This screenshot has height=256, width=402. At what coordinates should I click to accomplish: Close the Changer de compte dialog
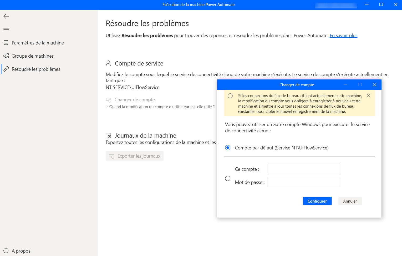374,85
